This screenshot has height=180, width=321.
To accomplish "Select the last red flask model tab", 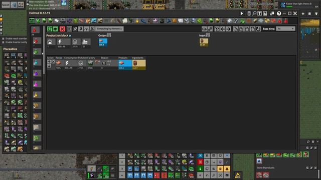I will 286,20.
